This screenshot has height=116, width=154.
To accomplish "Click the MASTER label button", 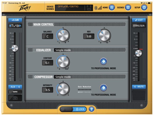I will 139,26.
